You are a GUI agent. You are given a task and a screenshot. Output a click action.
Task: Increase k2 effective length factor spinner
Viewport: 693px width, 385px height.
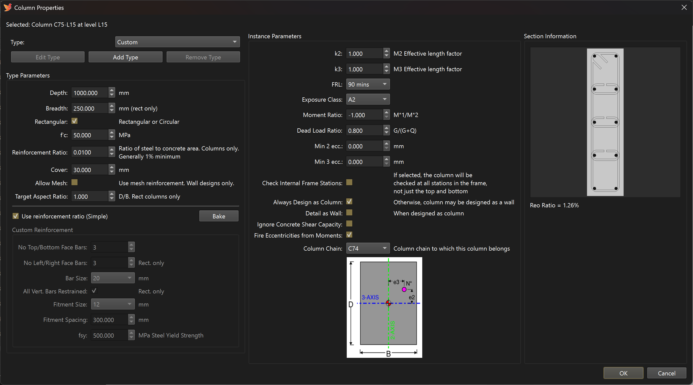tap(386, 51)
